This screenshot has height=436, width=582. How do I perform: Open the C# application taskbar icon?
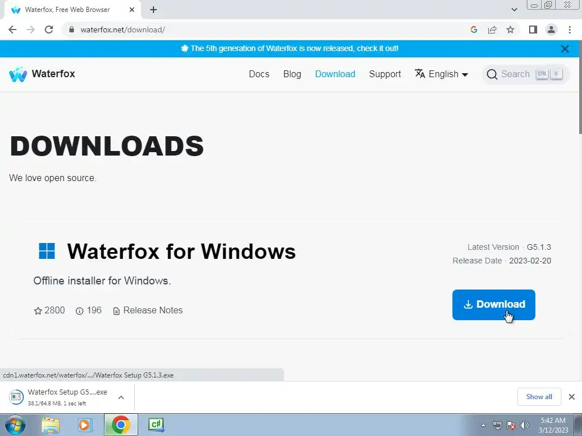(x=156, y=425)
